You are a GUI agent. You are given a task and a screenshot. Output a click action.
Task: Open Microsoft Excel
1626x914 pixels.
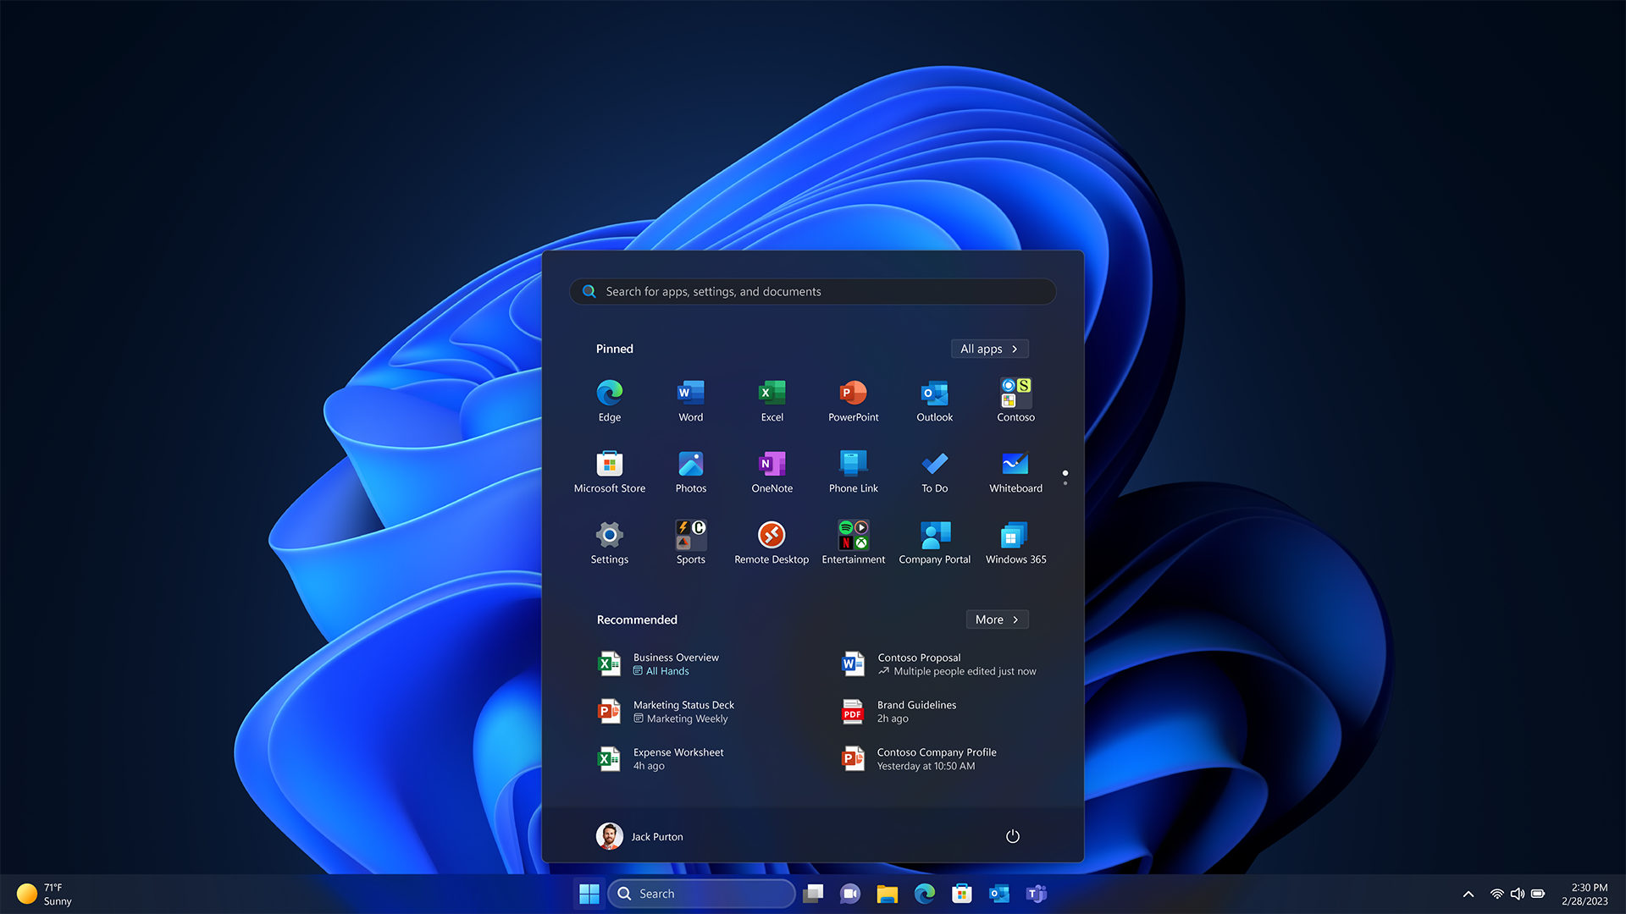[772, 399]
